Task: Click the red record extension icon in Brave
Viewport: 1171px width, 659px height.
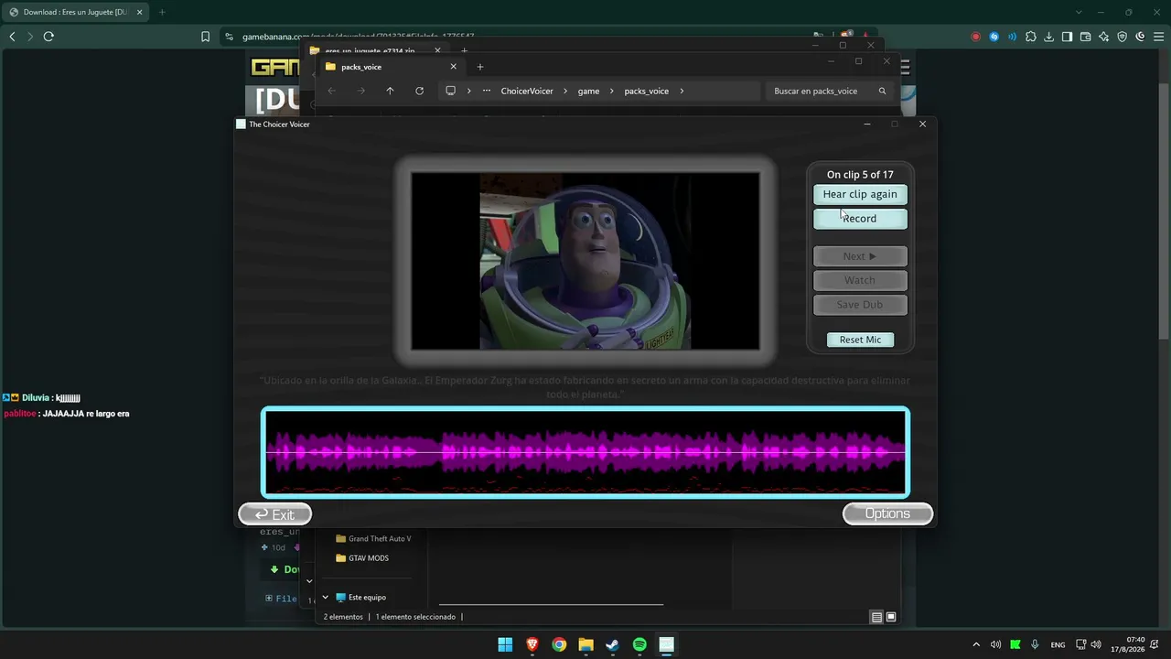Action: tap(975, 37)
